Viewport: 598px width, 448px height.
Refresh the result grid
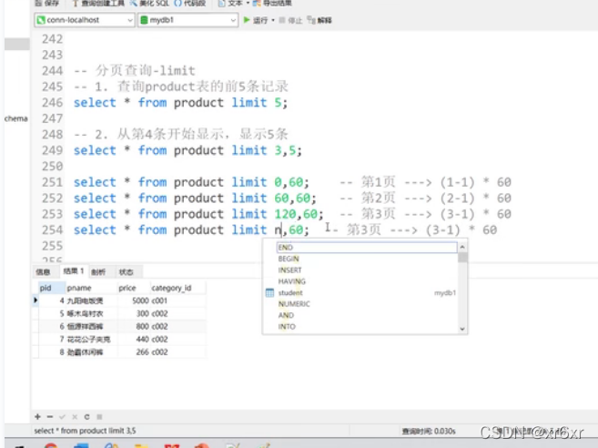click(x=87, y=417)
